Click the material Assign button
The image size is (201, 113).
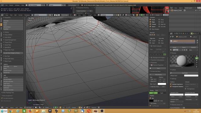coord(174,47)
